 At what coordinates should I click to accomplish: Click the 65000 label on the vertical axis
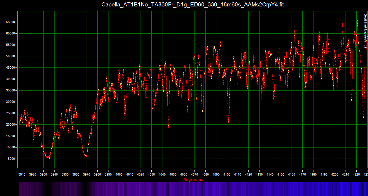coord(10,22)
